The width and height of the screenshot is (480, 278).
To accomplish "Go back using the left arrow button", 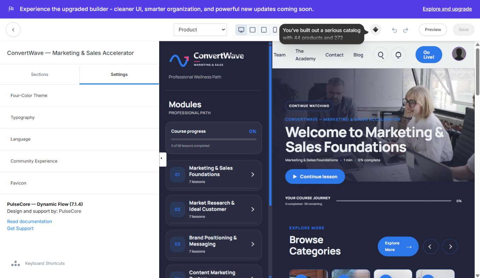I will coord(13,30).
